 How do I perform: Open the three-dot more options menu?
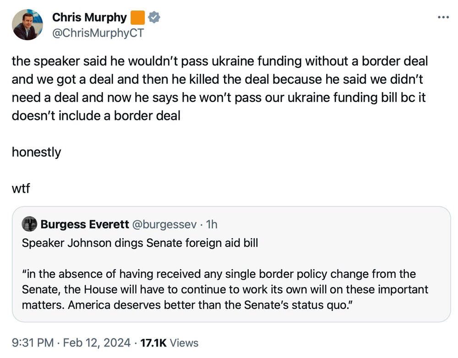[443, 17]
